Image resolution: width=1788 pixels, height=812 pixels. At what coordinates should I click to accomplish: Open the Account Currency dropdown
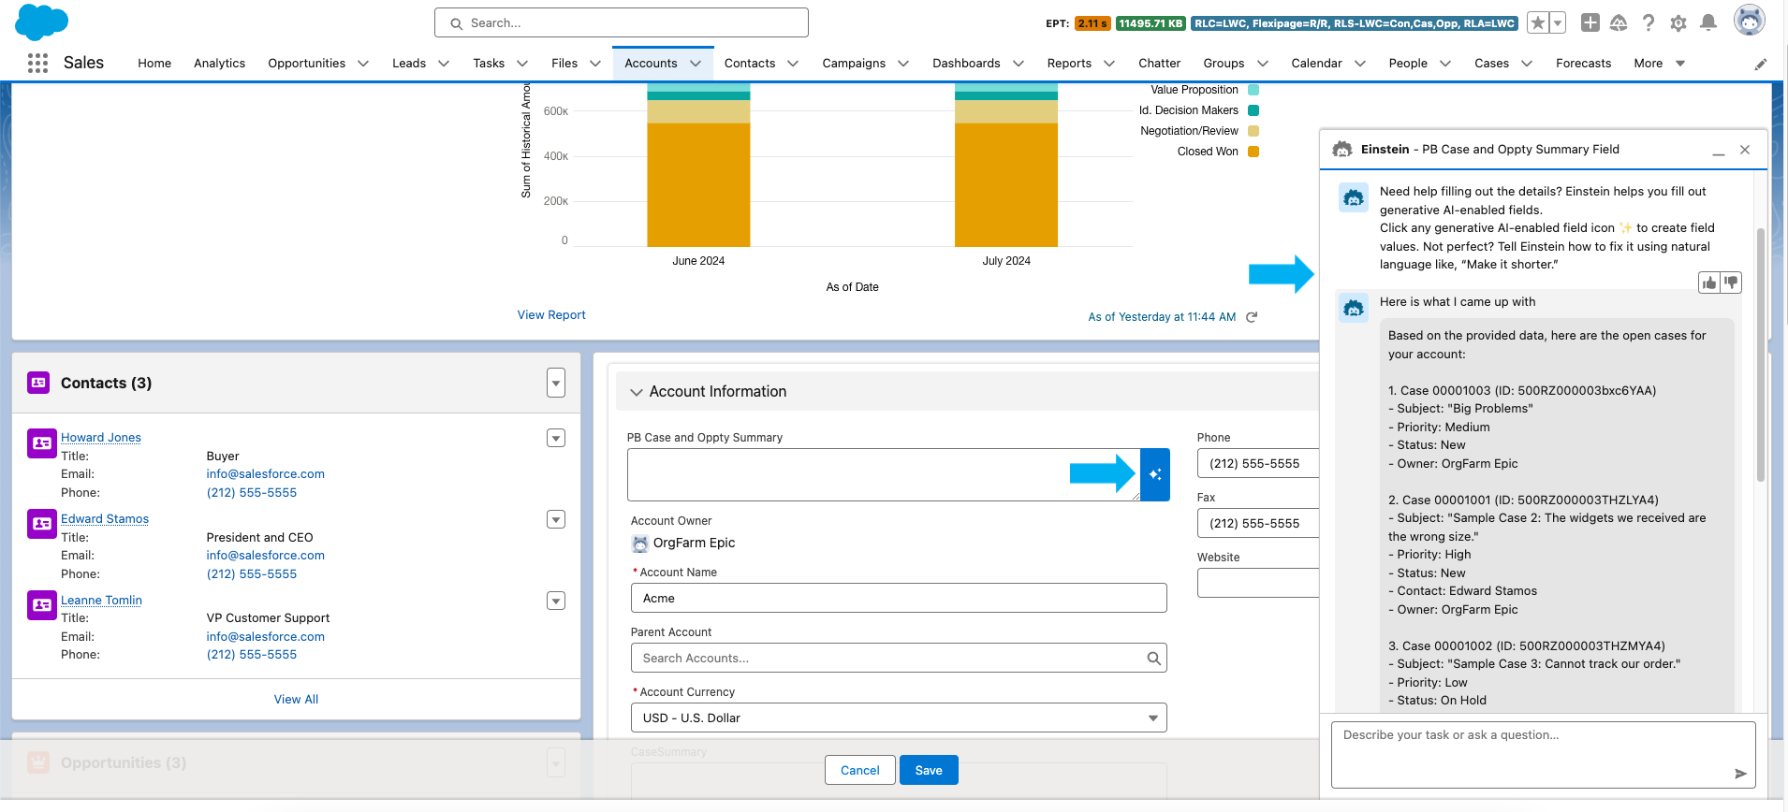(x=898, y=718)
